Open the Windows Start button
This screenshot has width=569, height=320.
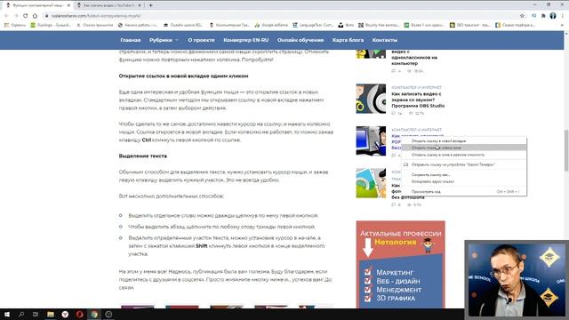coord(6,314)
